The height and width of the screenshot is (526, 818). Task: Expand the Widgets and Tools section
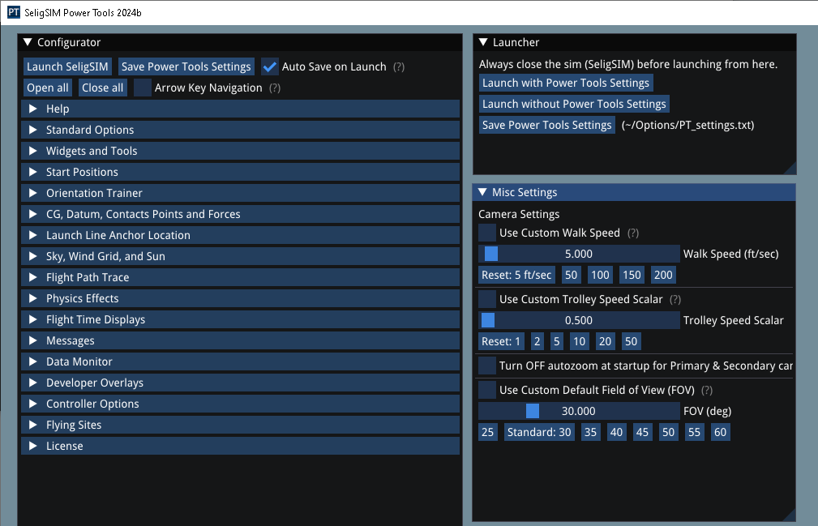pos(241,151)
